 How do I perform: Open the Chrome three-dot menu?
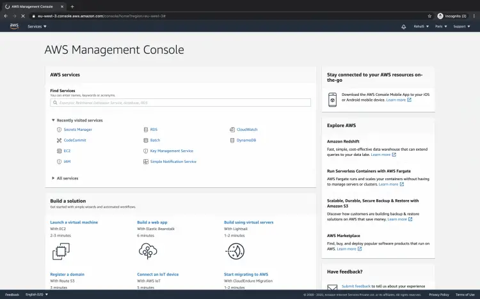(474, 16)
